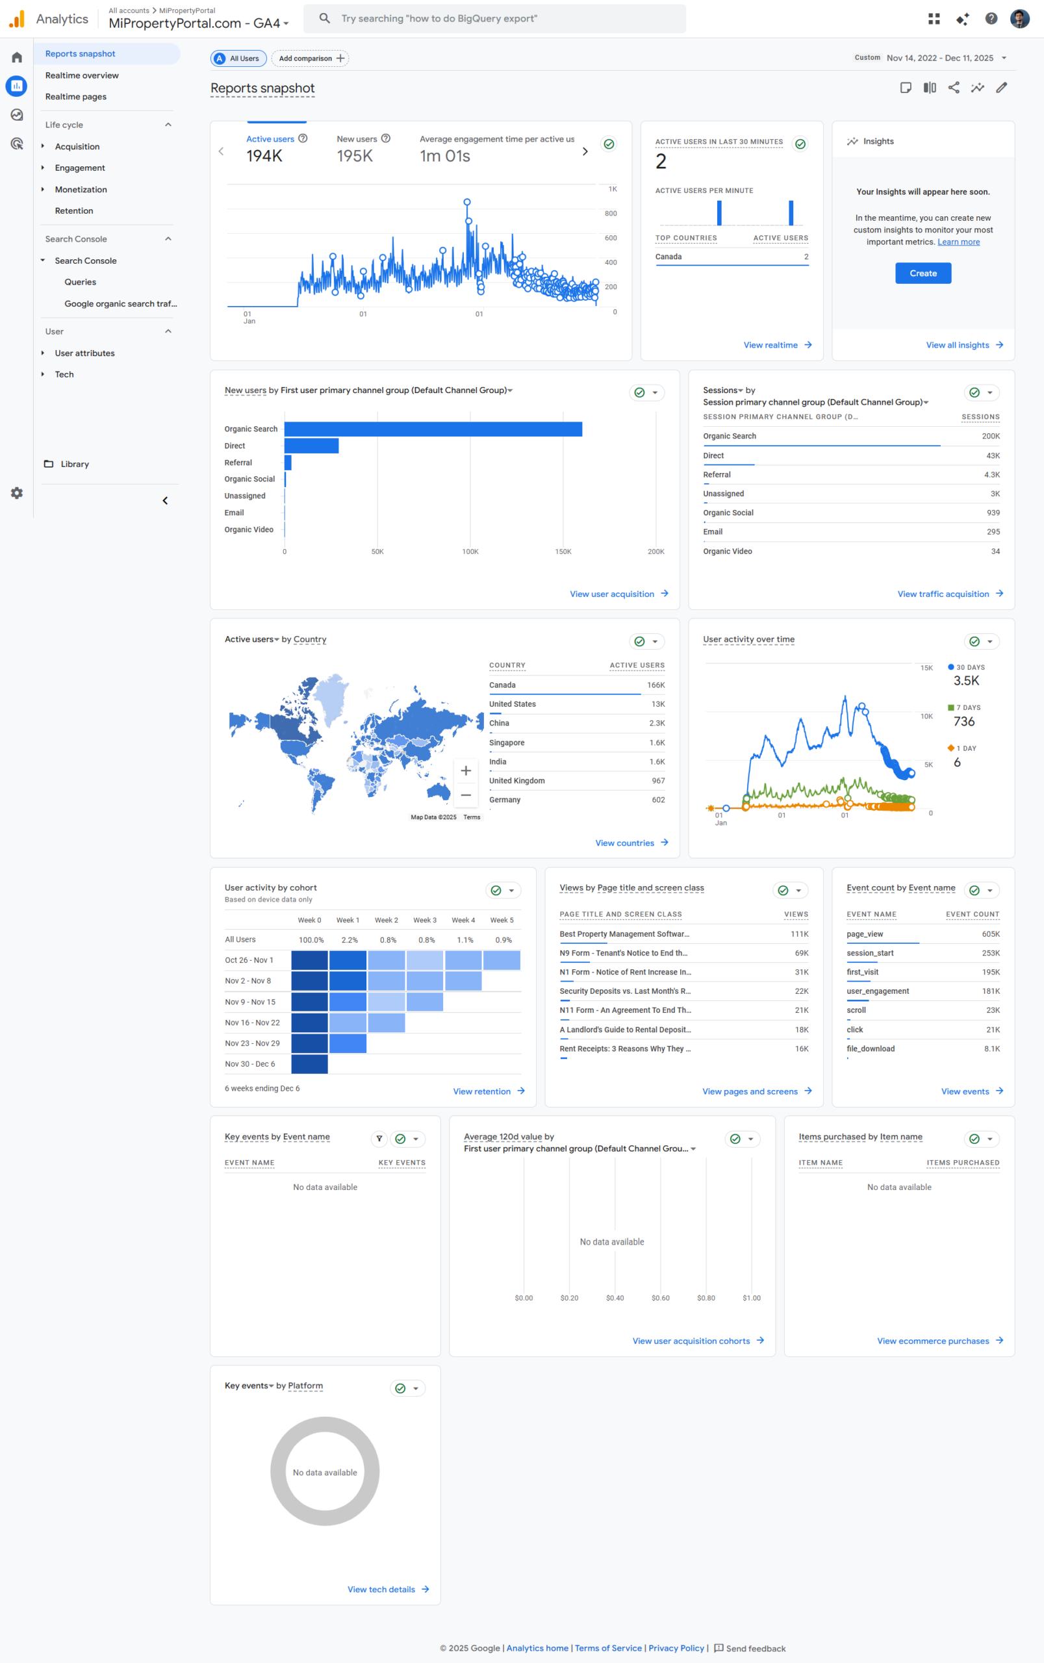Open Admin via the settings gear
This screenshot has height=1663, width=1044.
[16, 493]
